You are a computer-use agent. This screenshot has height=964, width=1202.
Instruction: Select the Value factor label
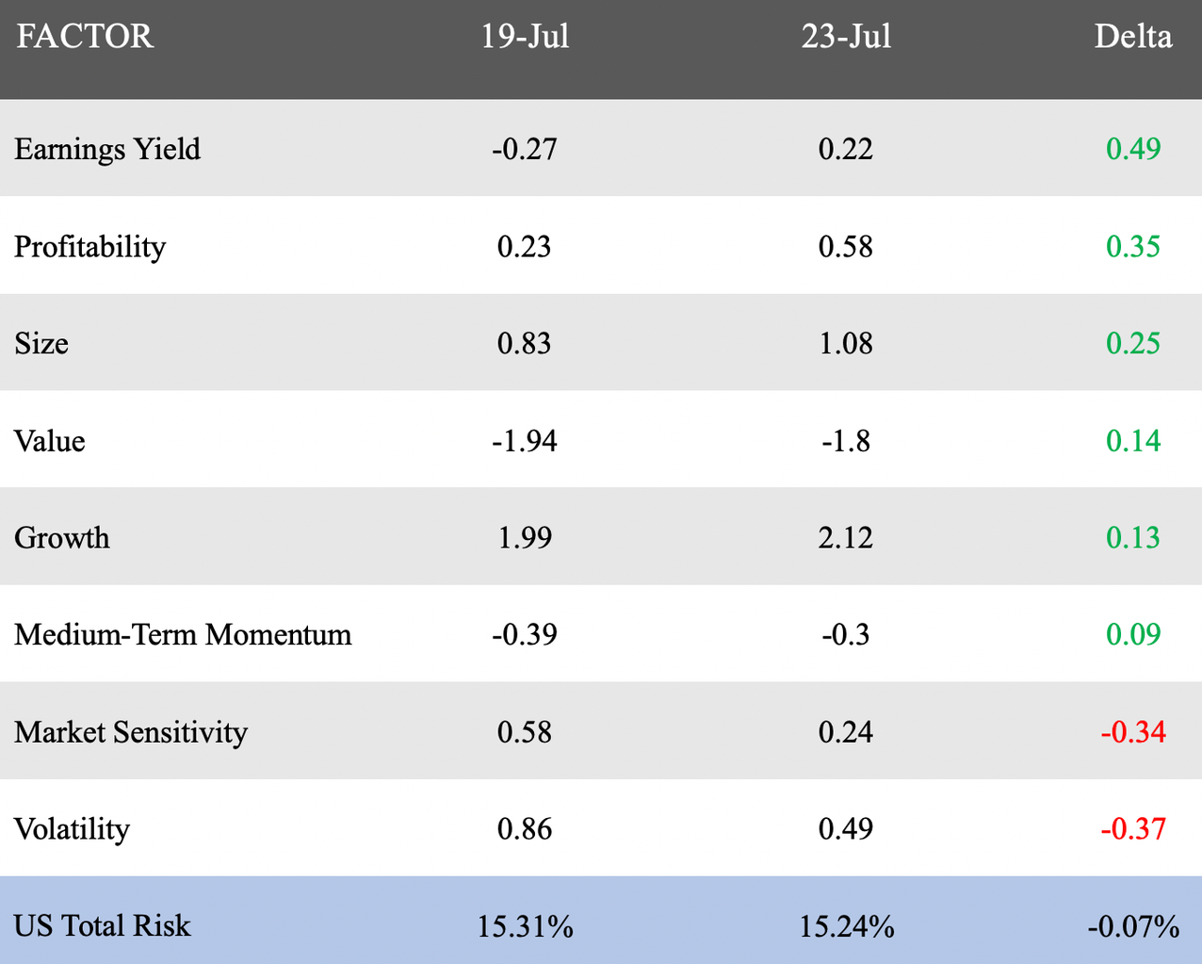point(50,441)
